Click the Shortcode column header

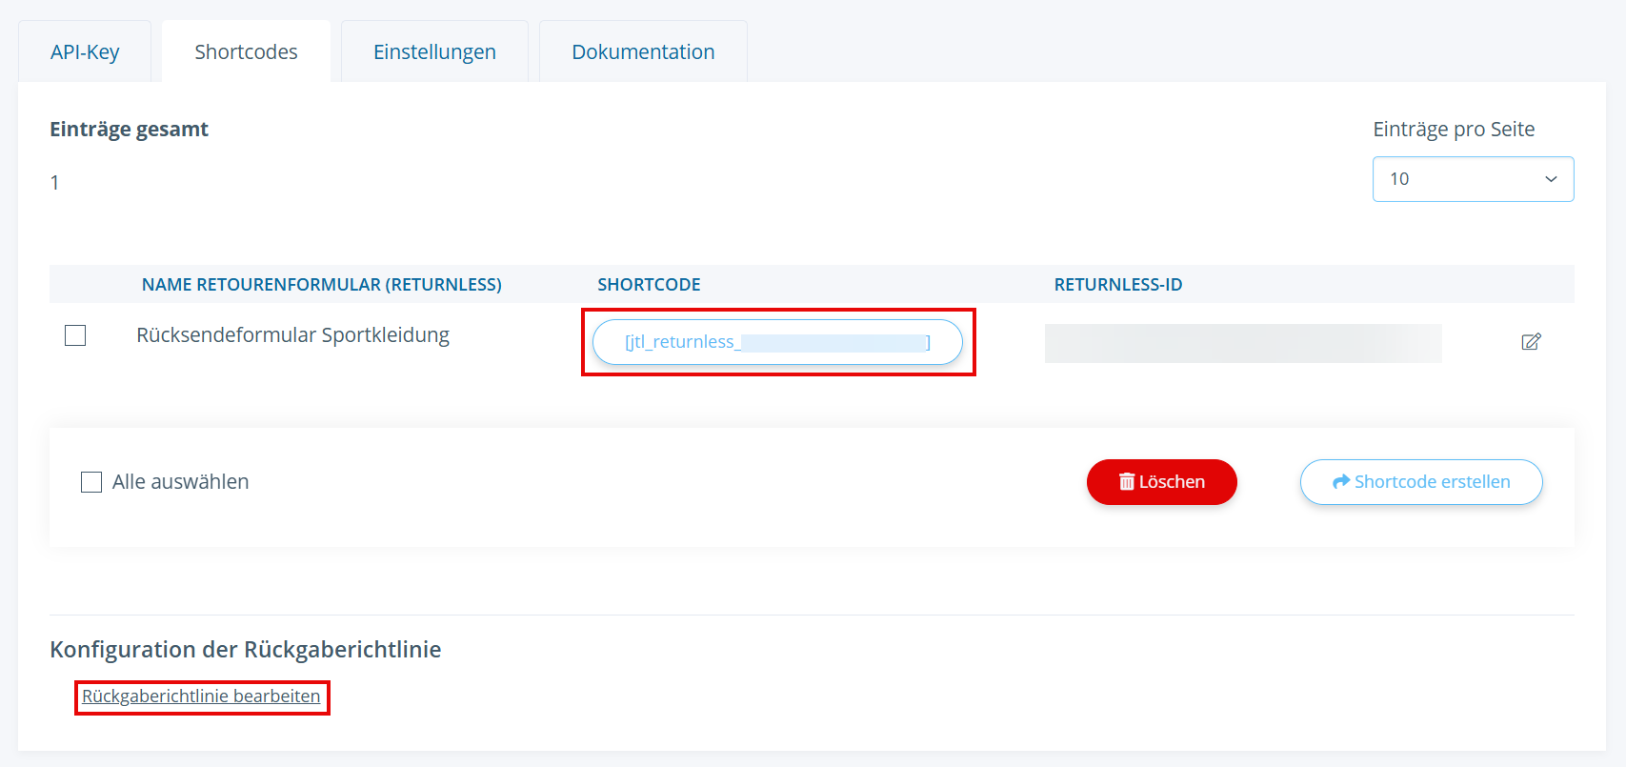click(x=649, y=285)
